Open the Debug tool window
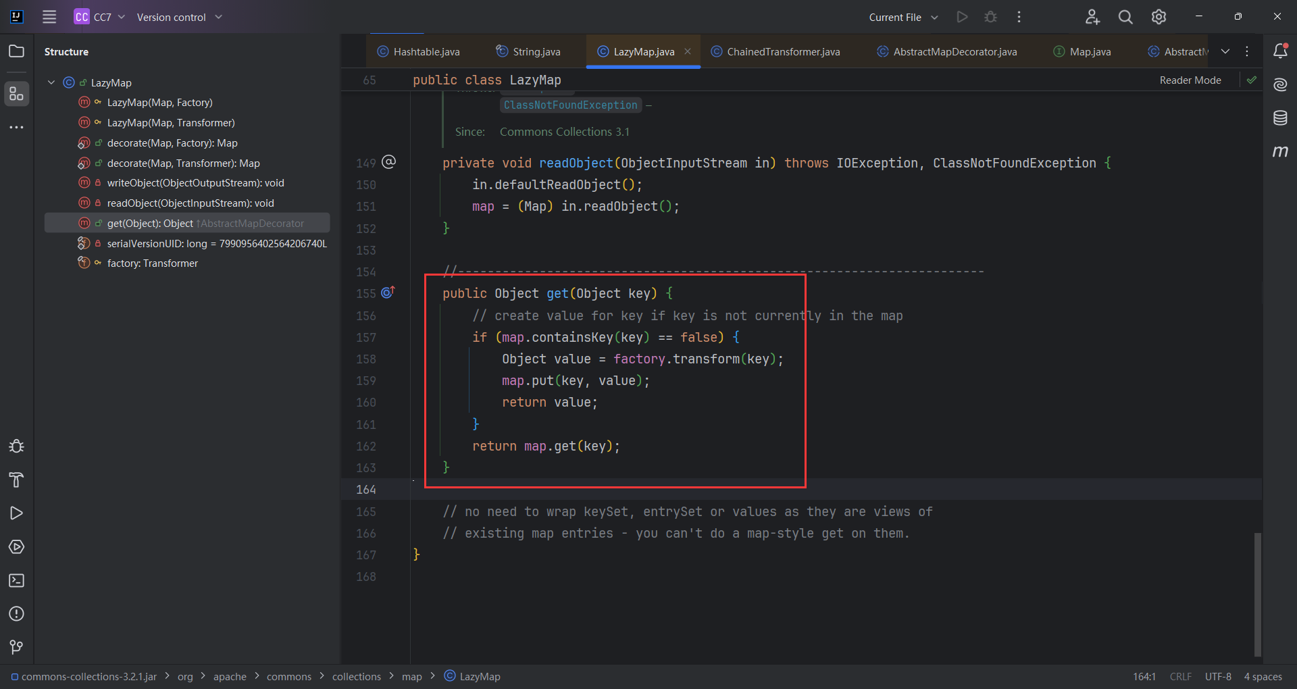The image size is (1297, 689). pyautogui.click(x=17, y=446)
